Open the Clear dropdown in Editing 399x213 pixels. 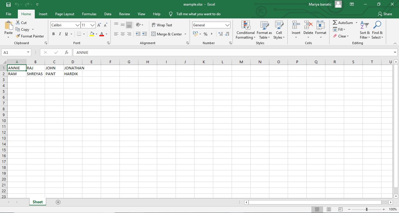coord(341,36)
